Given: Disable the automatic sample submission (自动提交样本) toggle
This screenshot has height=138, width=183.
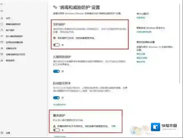Looking at the screenshot, I should [56, 98].
